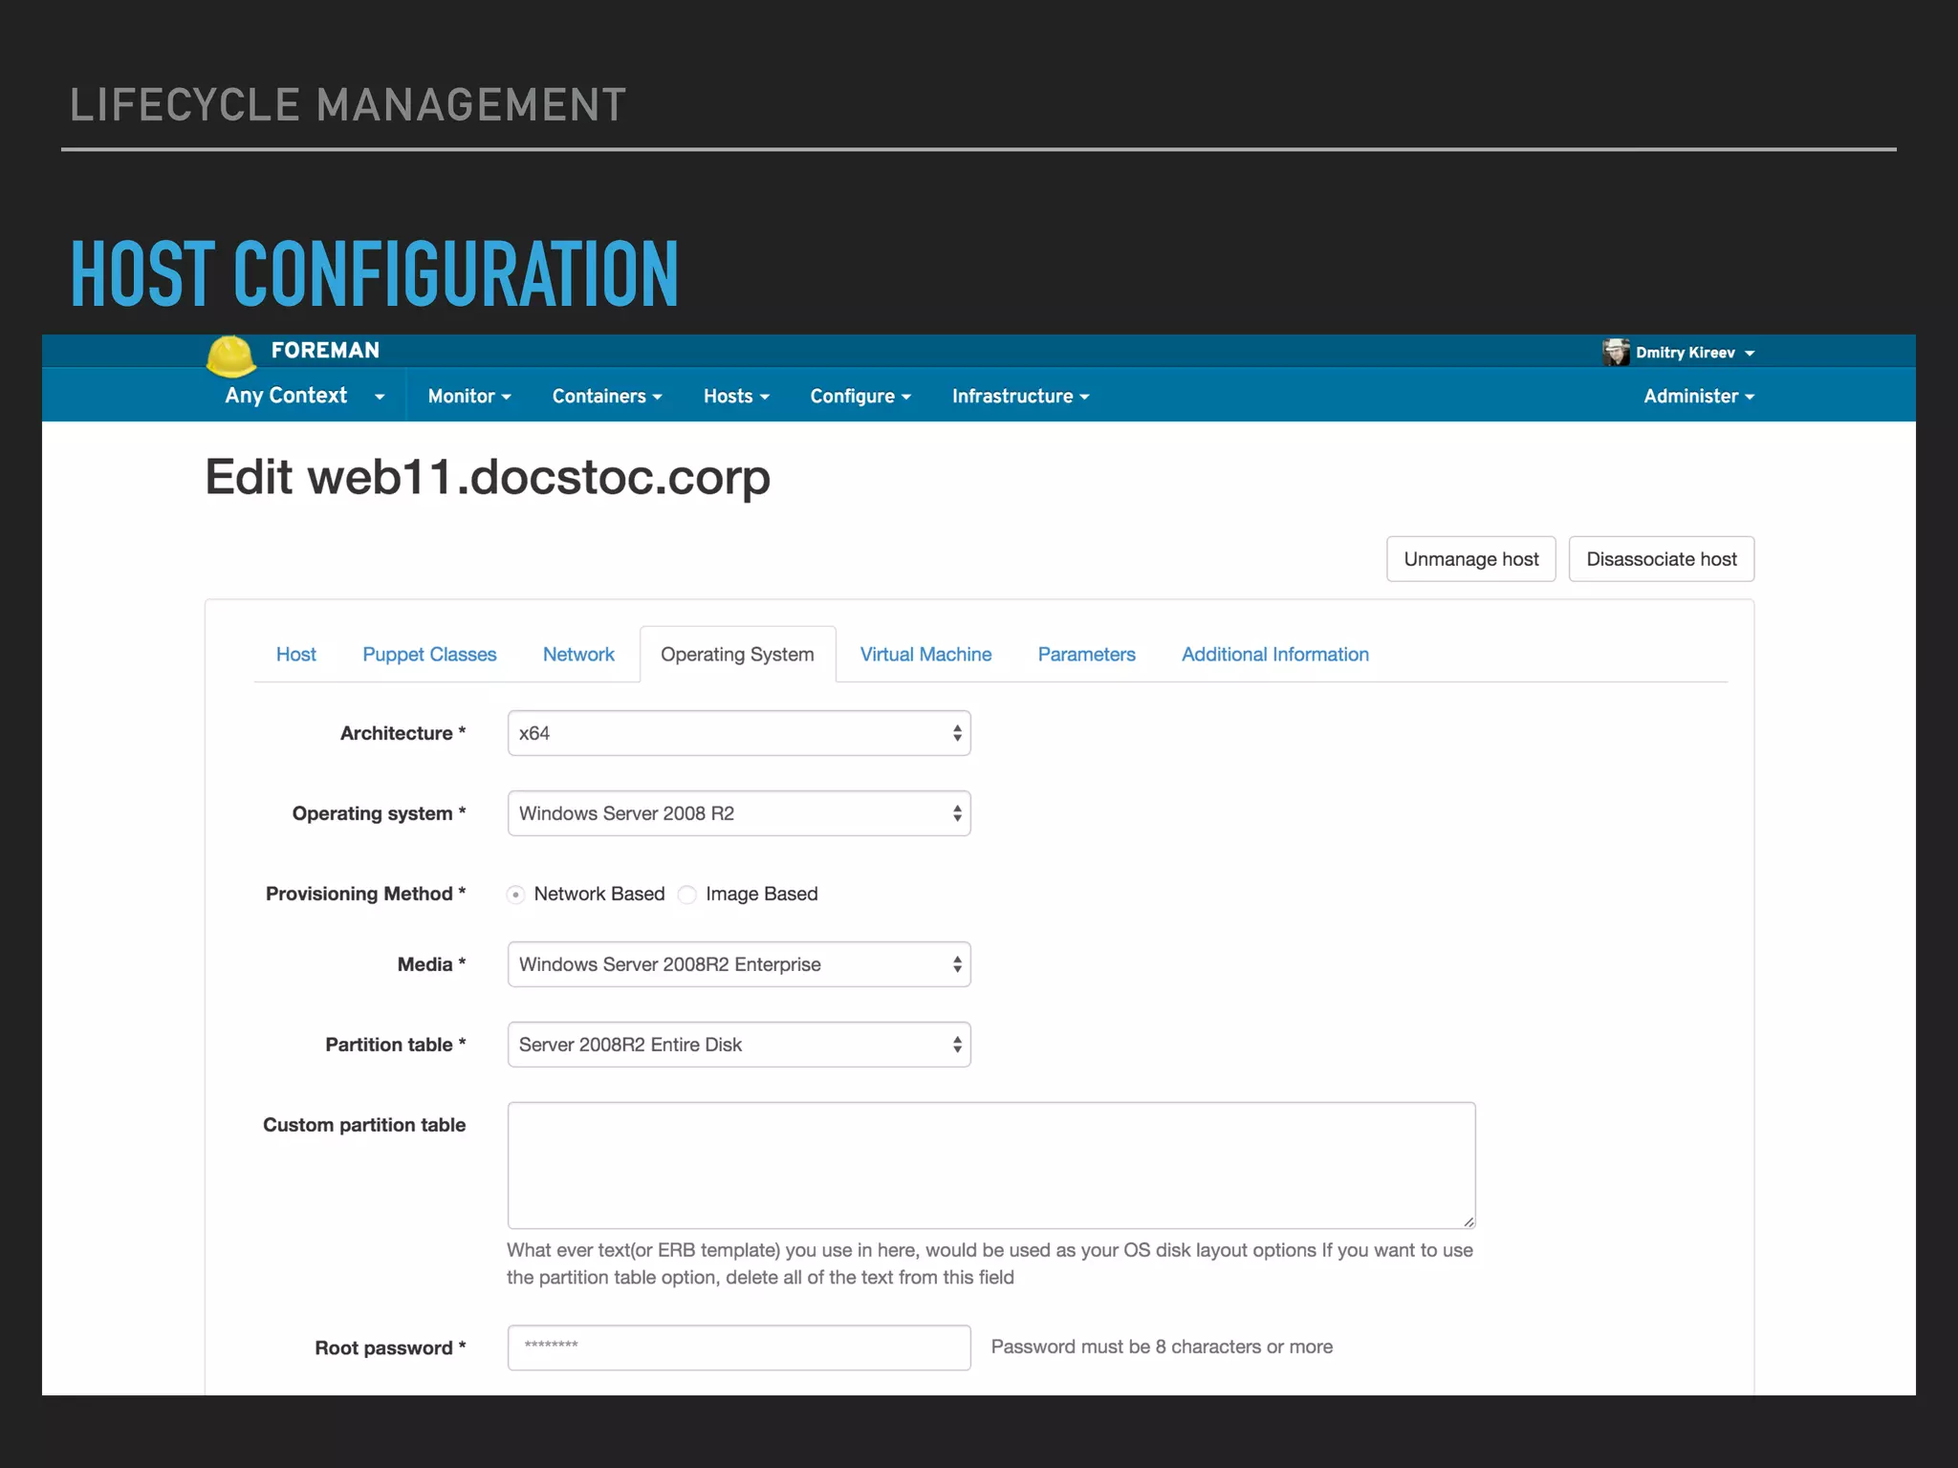The width and height of the screenshot is (1958, 1468).
Task: Click the Foreman yellow helmet logo
Action: tap(230, 356)
